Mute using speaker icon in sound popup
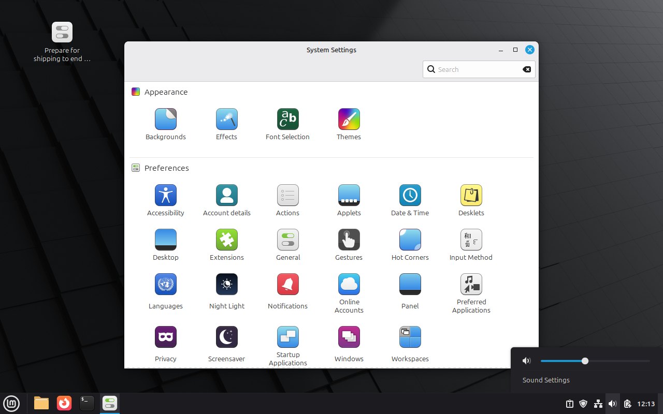Screen dimensions: 663x414 click(x=527, y=361)
